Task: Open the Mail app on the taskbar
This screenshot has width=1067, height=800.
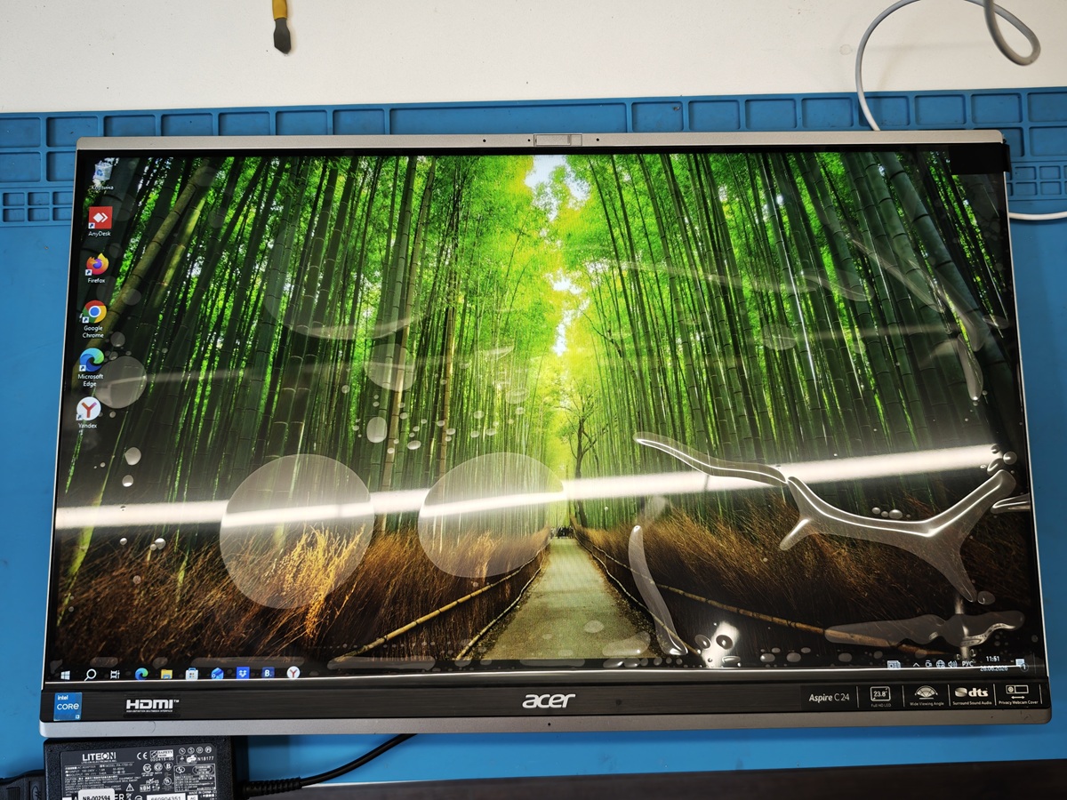Action: click(217, 674)
